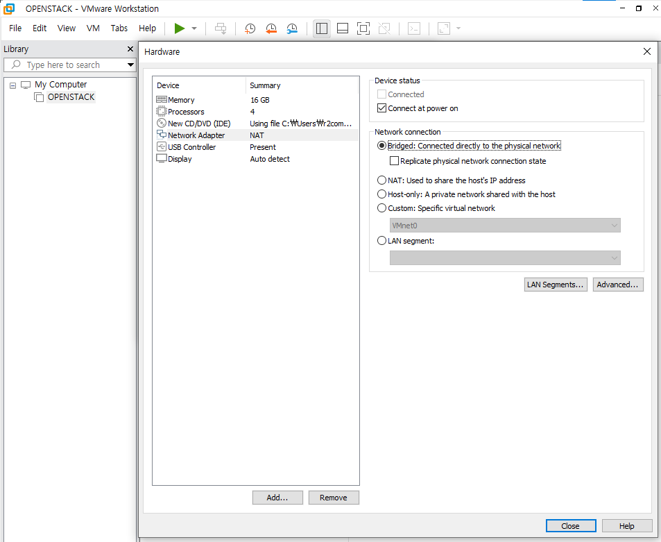Close the Library panel
The height and width of the screenshot is (542, 661).
pyautogui.click(x=130, y=49)
